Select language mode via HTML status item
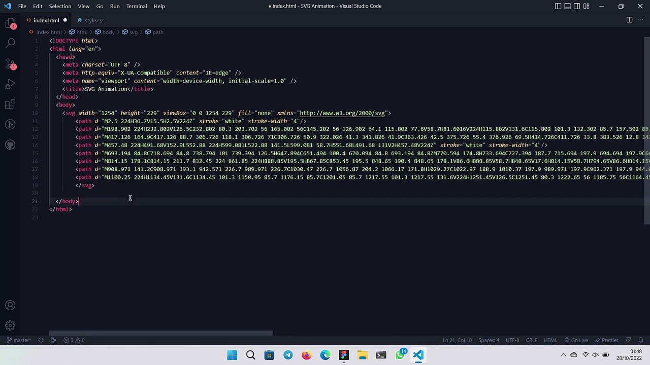Image resolution: width=650 pixels, height=365 pixels. point(550,340)
